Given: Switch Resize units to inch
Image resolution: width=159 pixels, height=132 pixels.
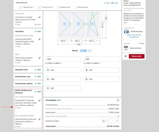Looking at the screenshot, I should 90,50.
